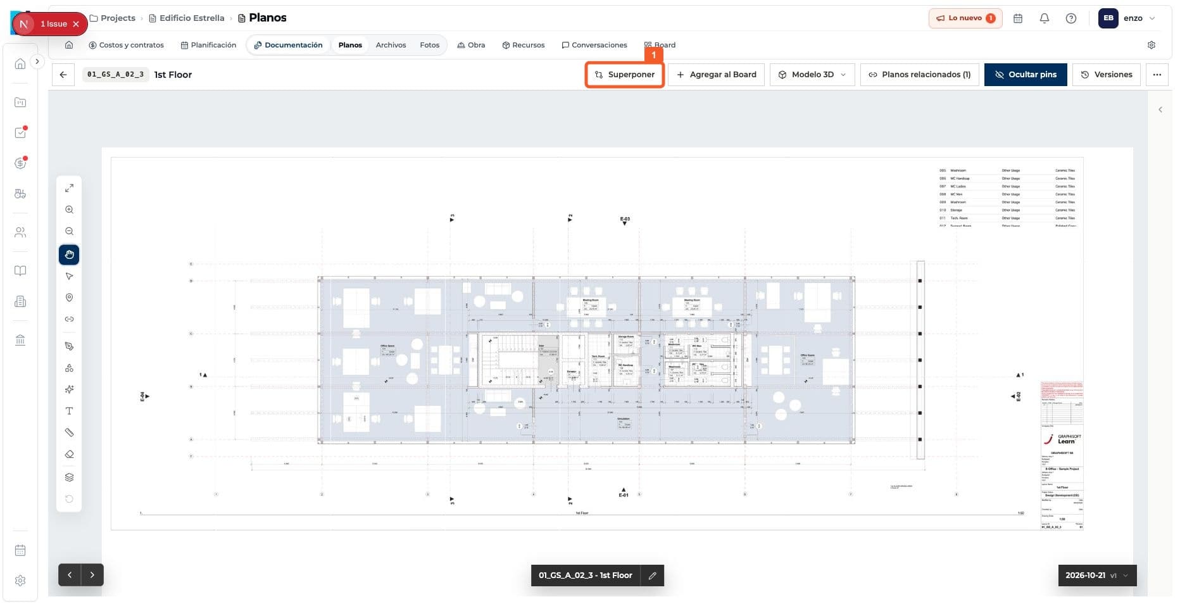1180x604 pixels.
Task: Zoom out of the floor plan
Action: pos(69,231)
